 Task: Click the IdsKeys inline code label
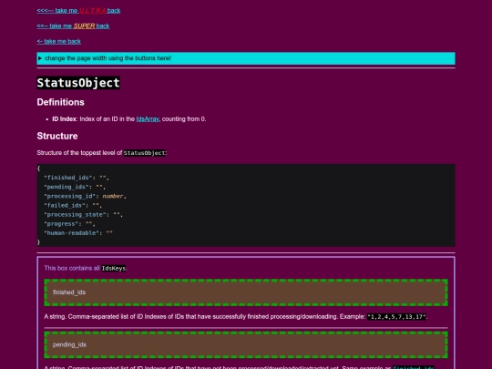point(114,269)
